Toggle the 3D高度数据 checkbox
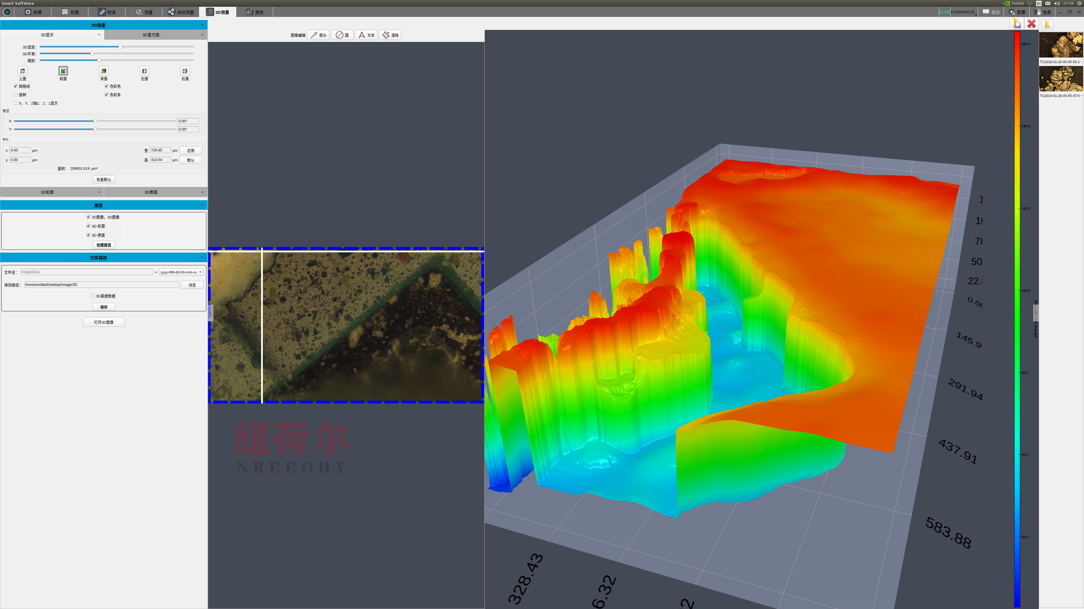Screen dimensions: 1084x609 click(93, 296)
